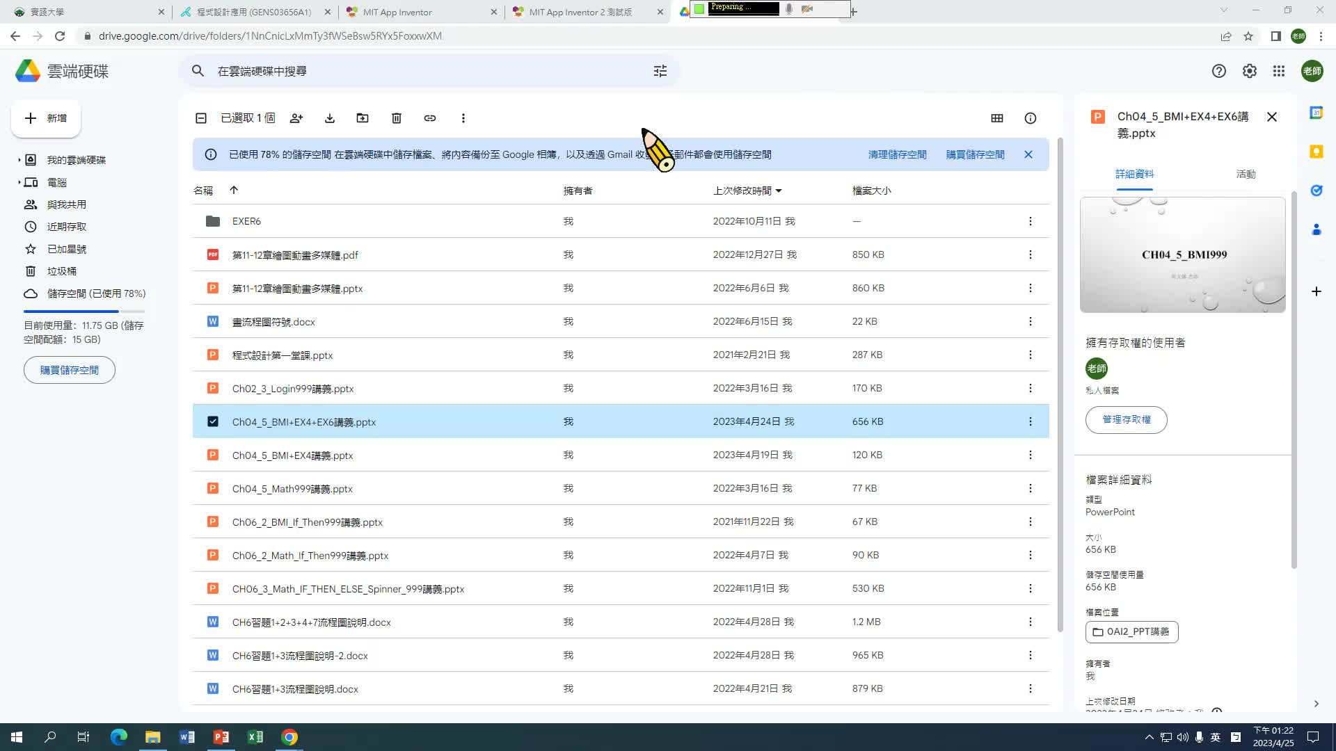This screenshot has width=1336, height=751.
Task: Open file location 0AI2_PPT講義
Action: pyautogui.click(x=1131, y=632)
